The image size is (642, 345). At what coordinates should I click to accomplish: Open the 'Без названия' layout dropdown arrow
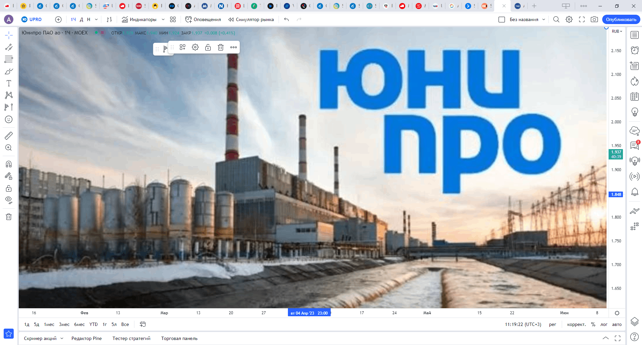[544, 19]
